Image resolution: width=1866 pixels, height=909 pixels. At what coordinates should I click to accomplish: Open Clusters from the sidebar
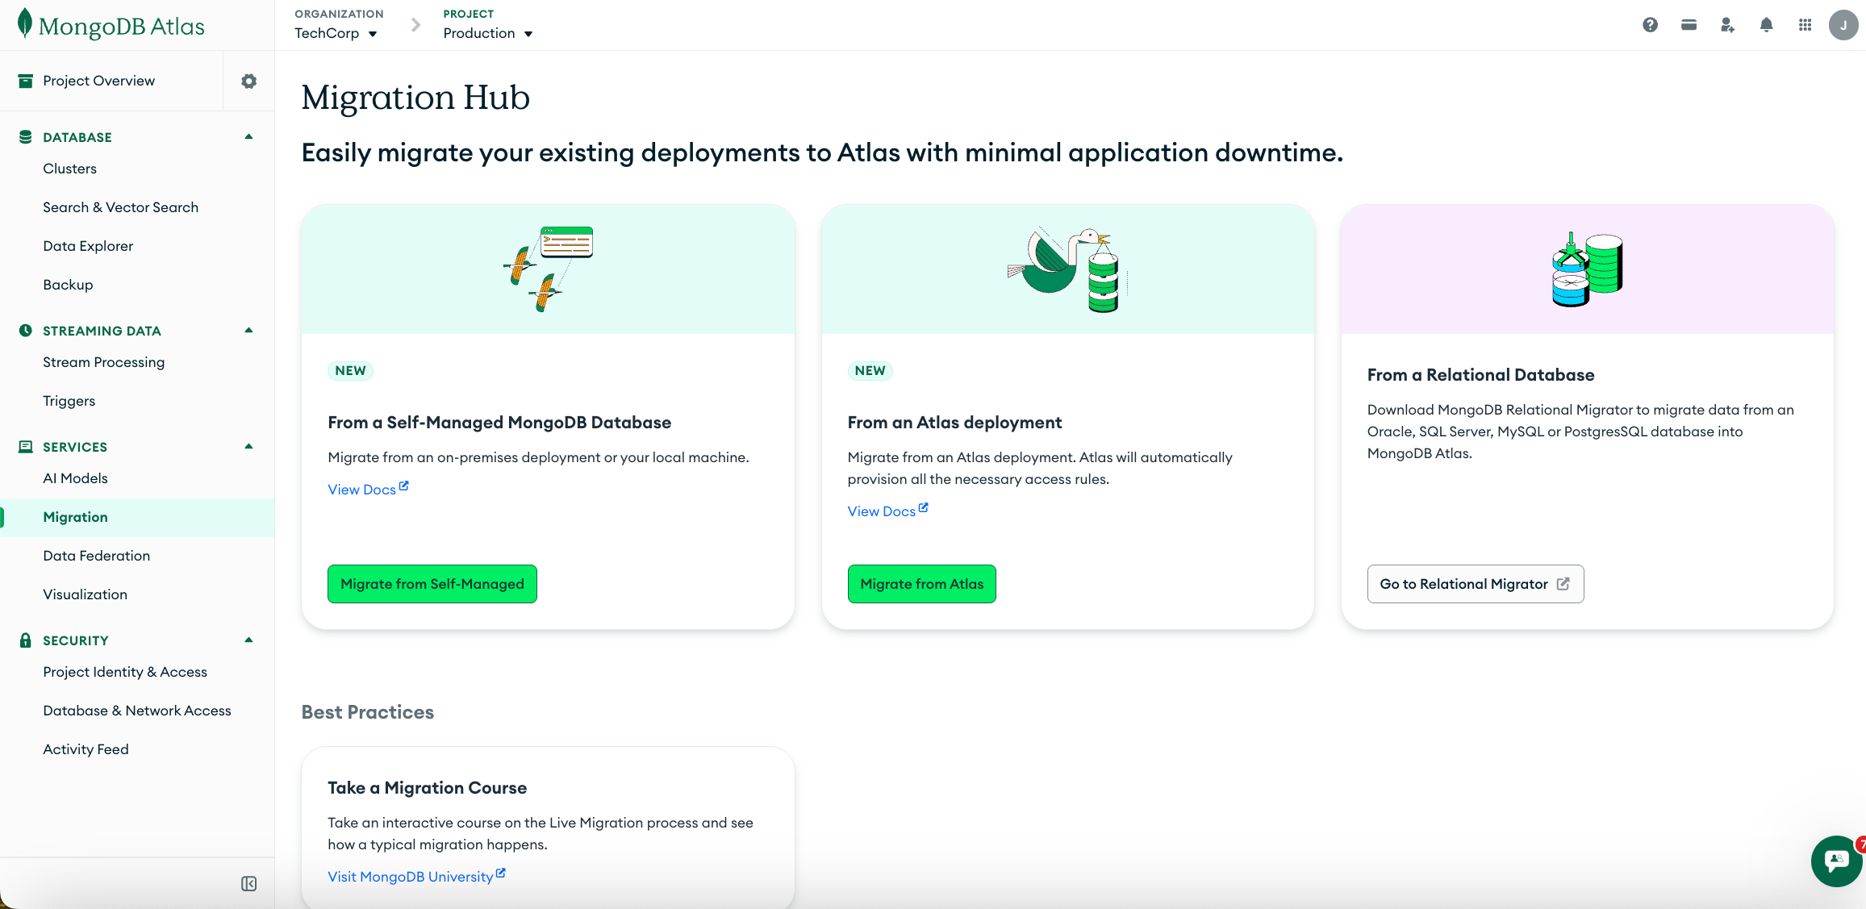click(x=69, y=169)
